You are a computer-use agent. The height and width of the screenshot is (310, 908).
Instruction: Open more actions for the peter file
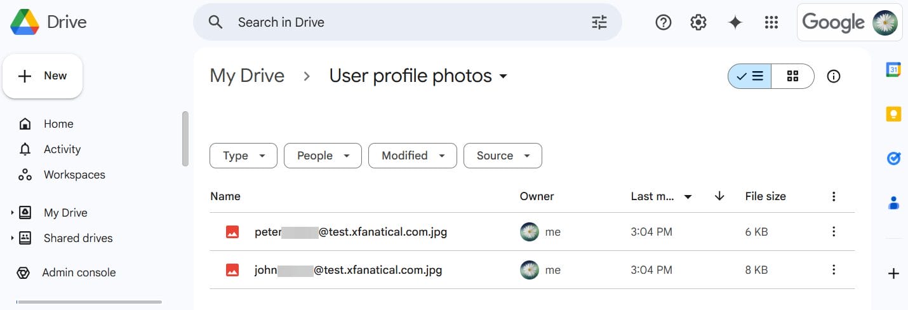834,232
